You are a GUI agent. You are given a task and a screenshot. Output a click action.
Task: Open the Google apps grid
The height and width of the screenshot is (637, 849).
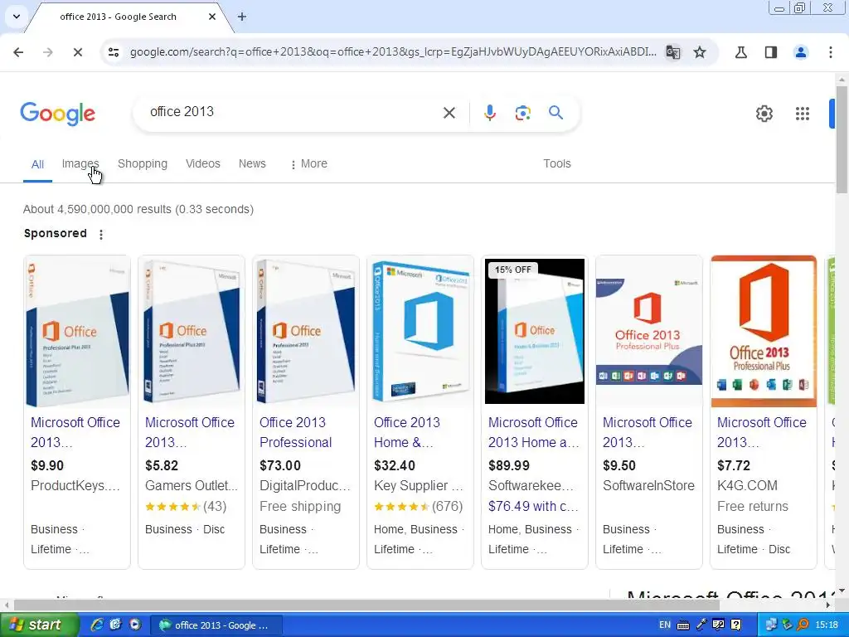click(803, 113)
